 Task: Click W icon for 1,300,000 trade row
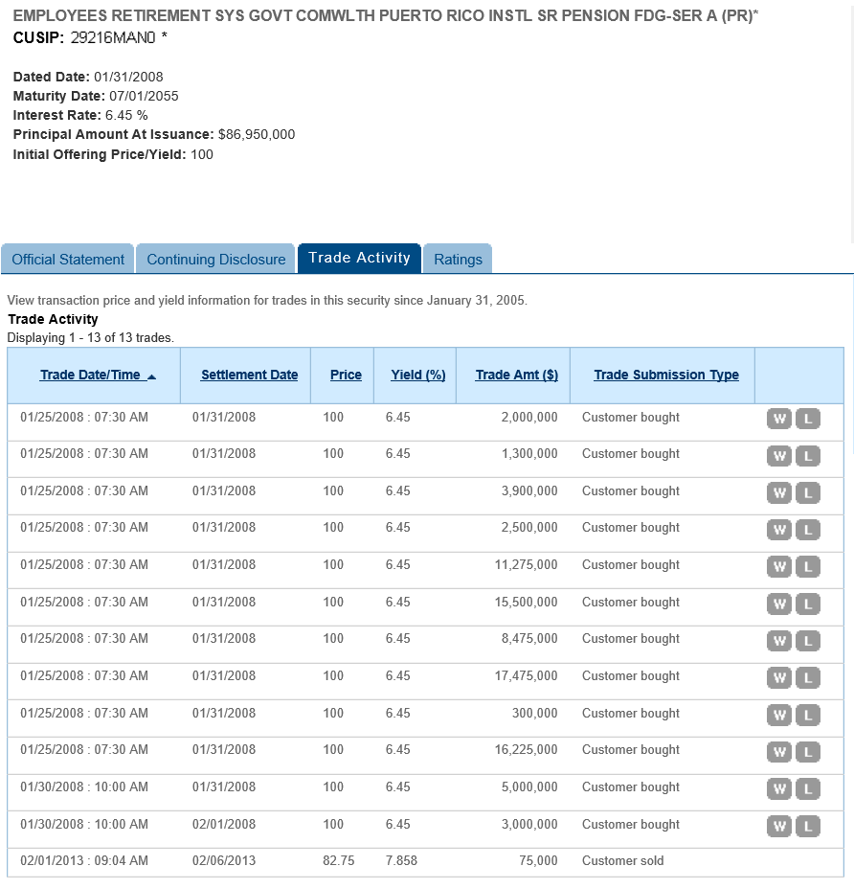[x=779, y=456]
